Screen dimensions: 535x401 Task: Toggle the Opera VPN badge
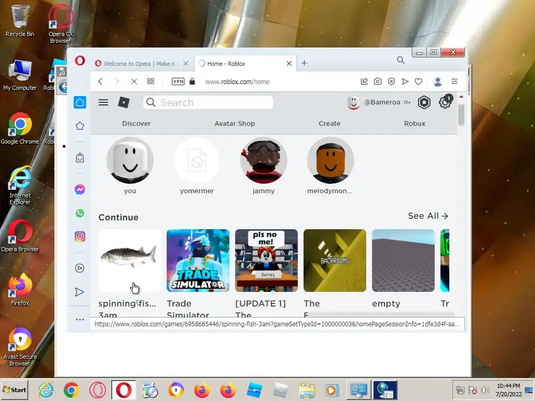click(178, 81)
